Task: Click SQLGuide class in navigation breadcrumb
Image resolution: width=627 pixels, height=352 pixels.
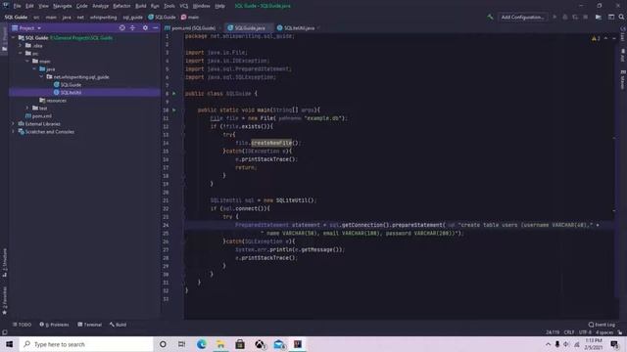Action: pos(162,18)
